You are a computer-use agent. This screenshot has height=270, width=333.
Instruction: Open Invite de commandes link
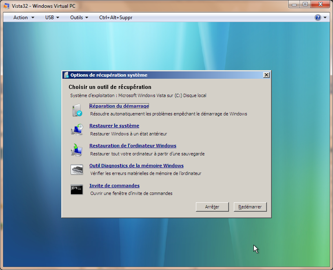point(114,186)
